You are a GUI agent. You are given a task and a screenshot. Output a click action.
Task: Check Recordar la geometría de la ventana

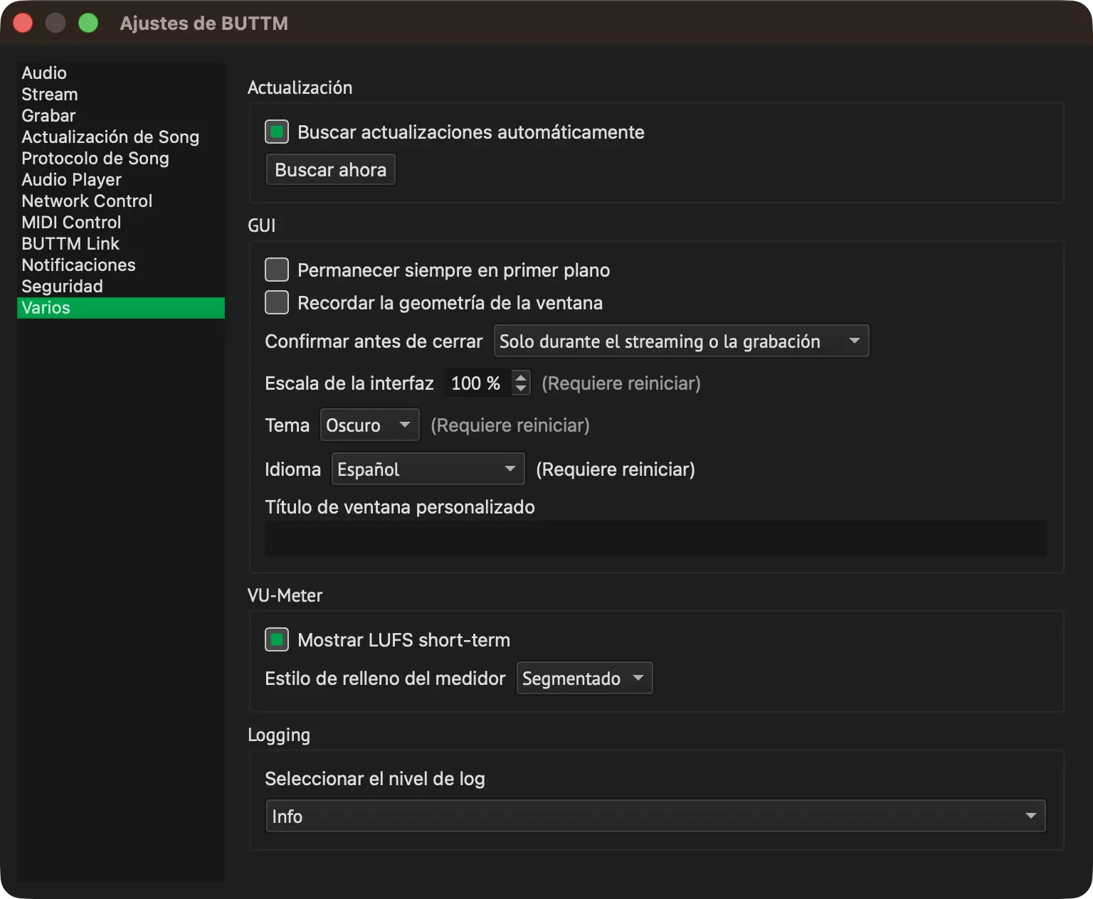click(277, 302)
